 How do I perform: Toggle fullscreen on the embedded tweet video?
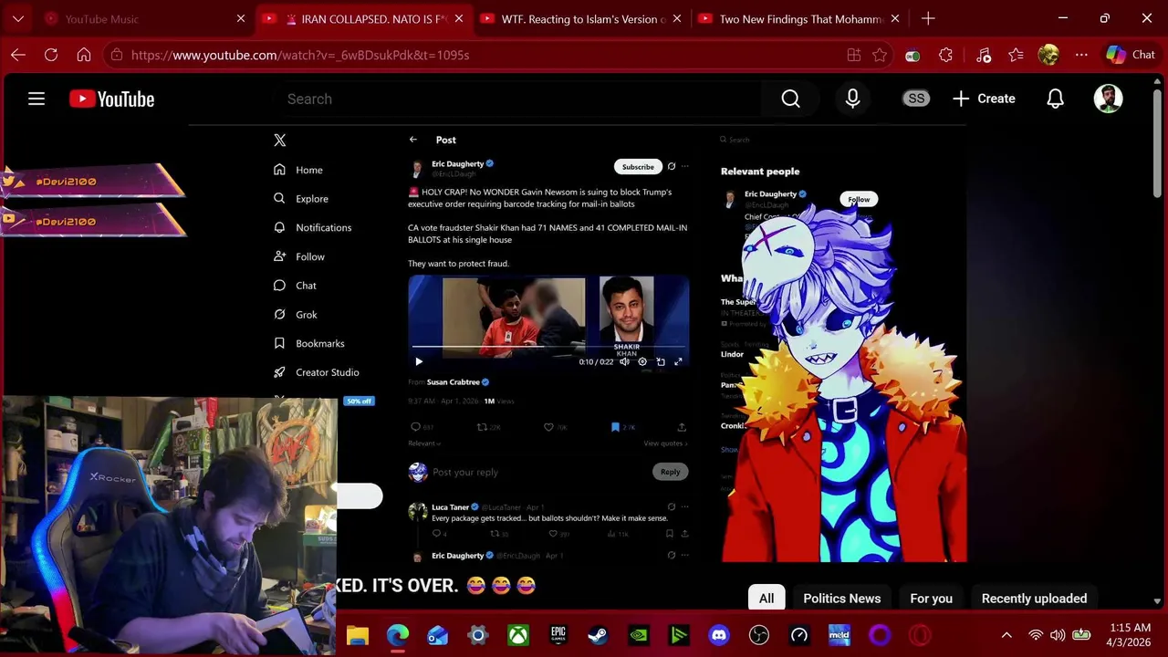coord(678,362)
